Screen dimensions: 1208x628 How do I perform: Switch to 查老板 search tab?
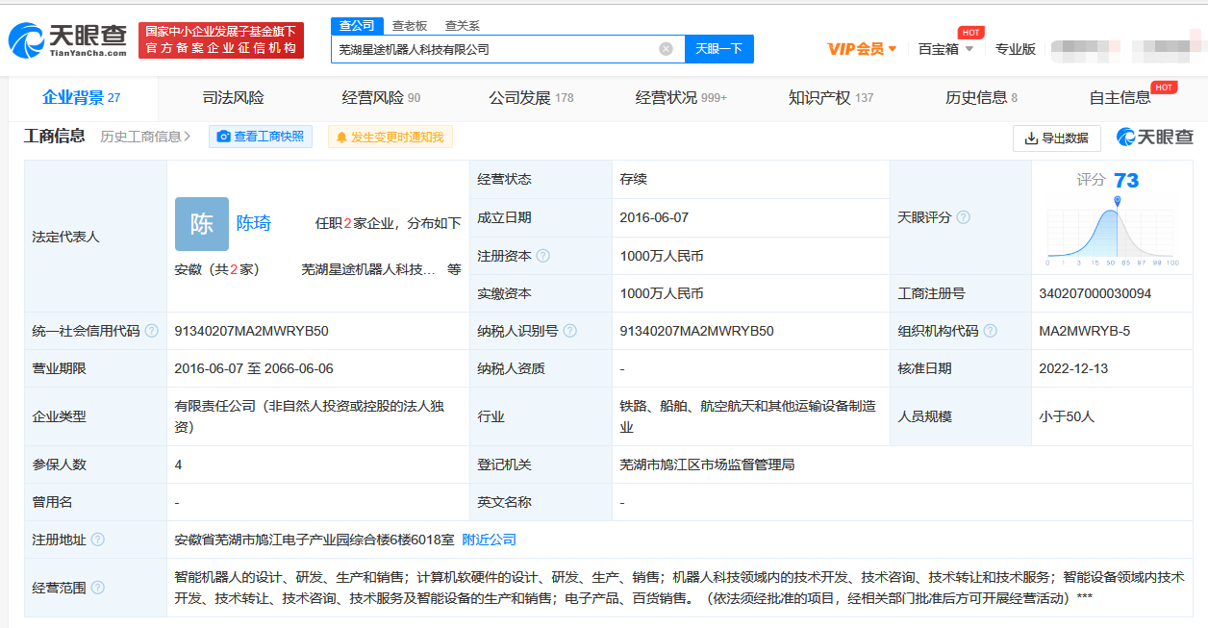coord(410,26)
